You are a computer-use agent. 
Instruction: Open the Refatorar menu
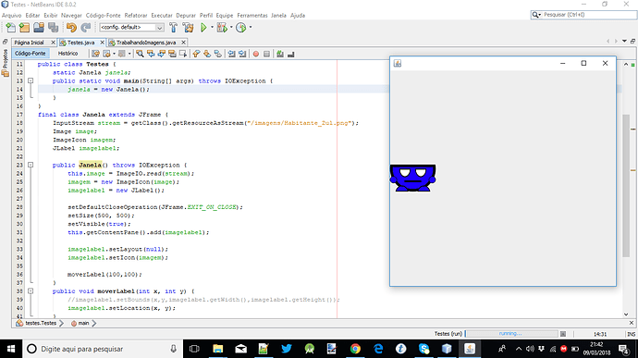point(136,15)
